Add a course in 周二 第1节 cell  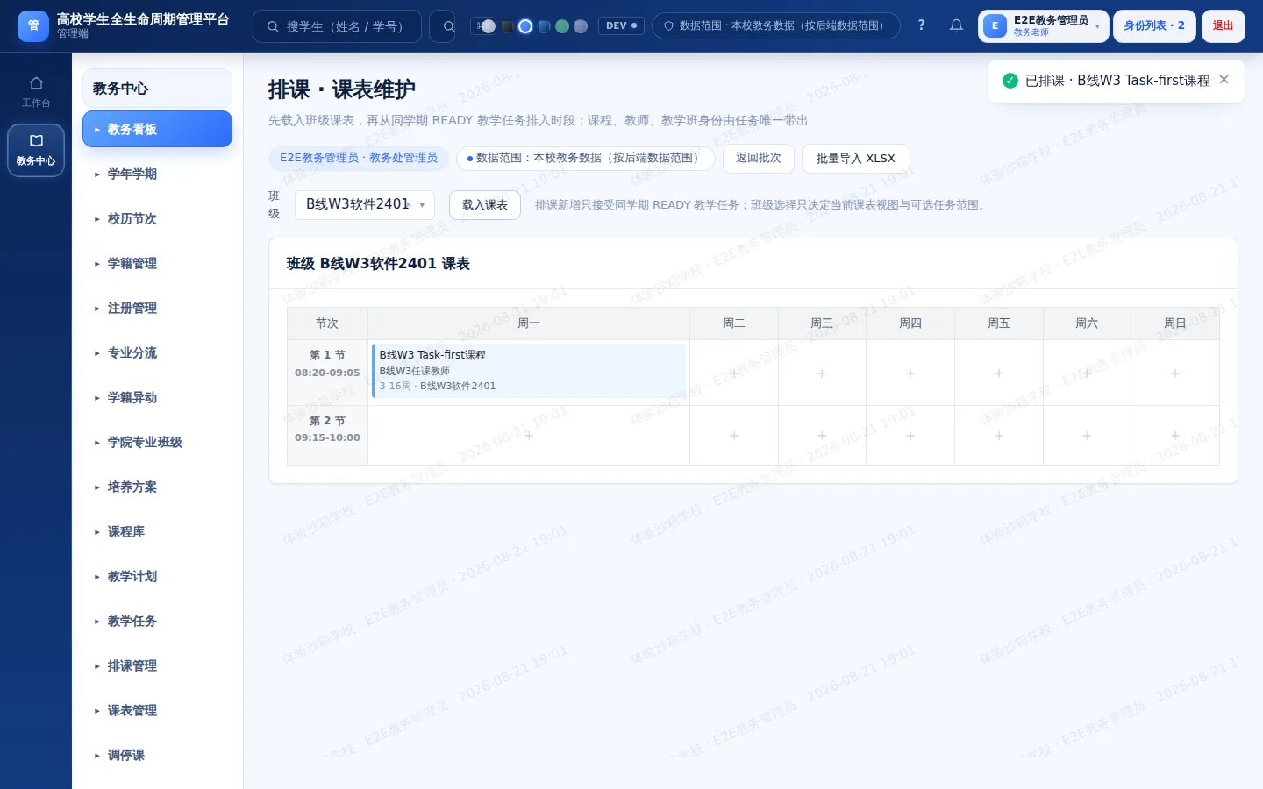click(734, 373)
